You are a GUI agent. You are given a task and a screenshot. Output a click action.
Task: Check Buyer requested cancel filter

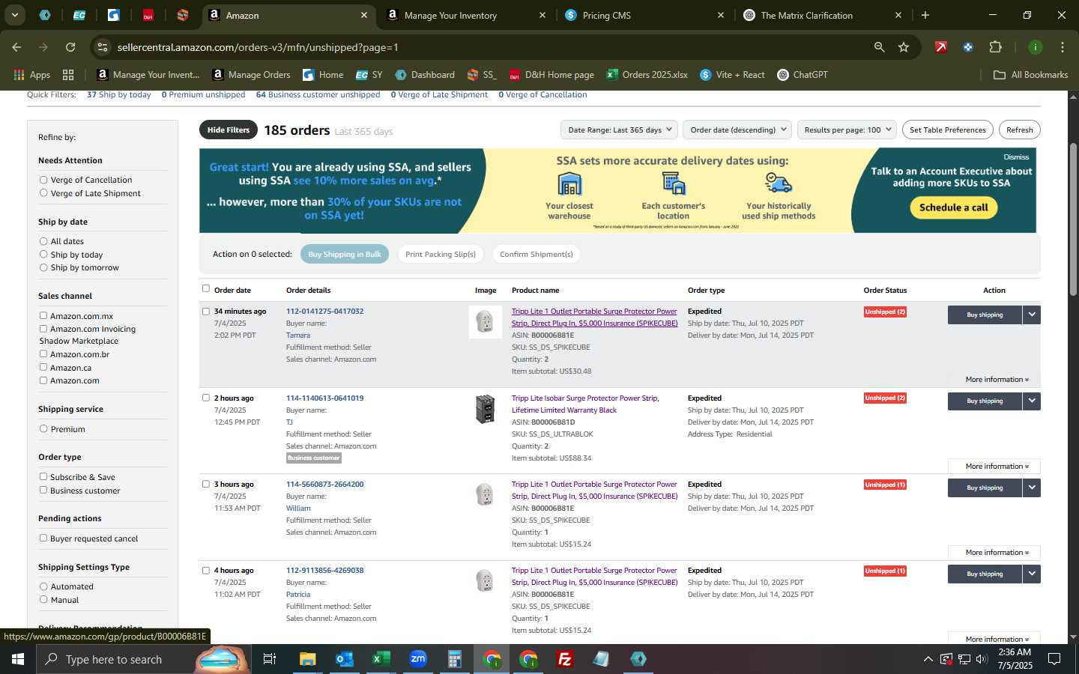click(x=43, y=538)
